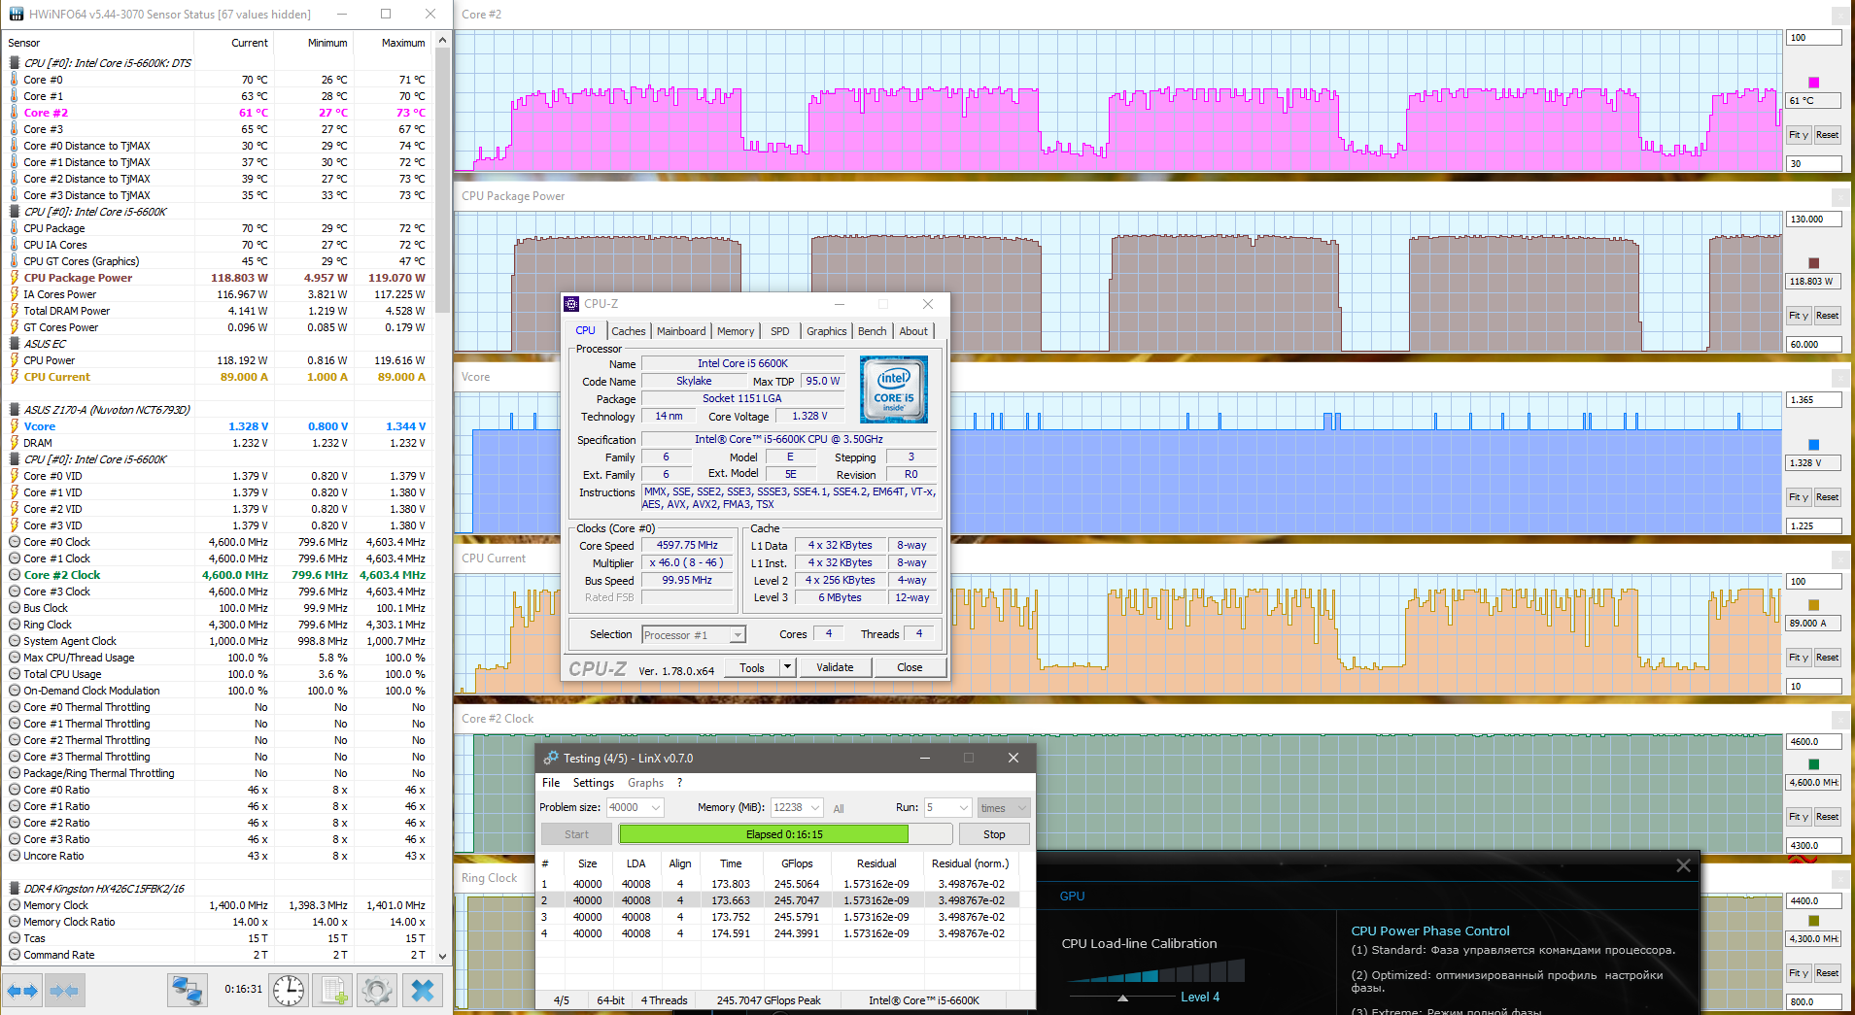1855x1015 pixels.
Task: Open the SPD tab in CPU-Z
Action: [780, 331]
